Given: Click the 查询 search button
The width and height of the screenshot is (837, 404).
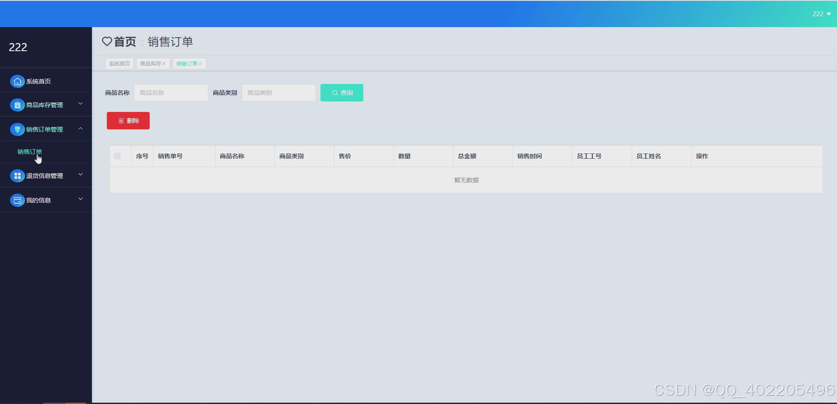Looking at the screenshot, I should 342,93.
